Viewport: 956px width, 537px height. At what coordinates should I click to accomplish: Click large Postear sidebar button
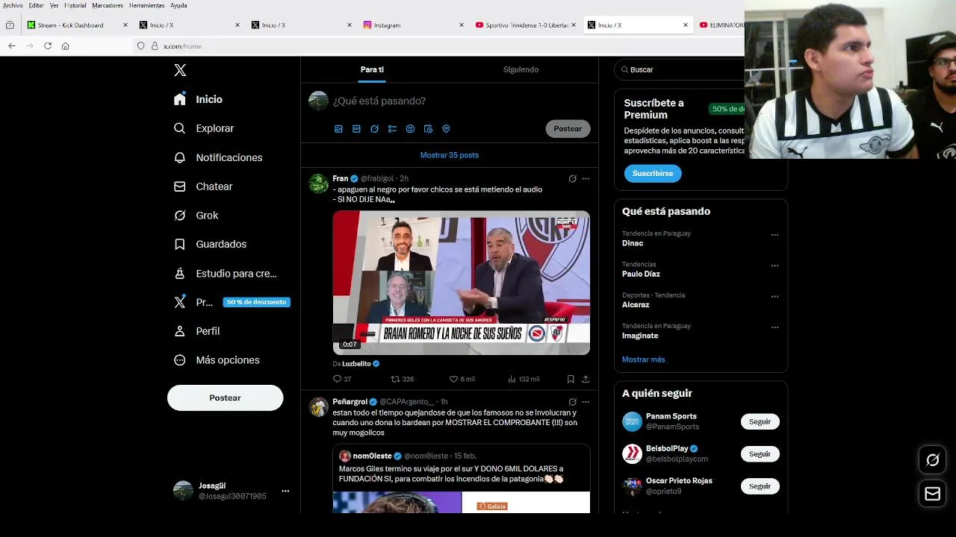pos(225,398)
